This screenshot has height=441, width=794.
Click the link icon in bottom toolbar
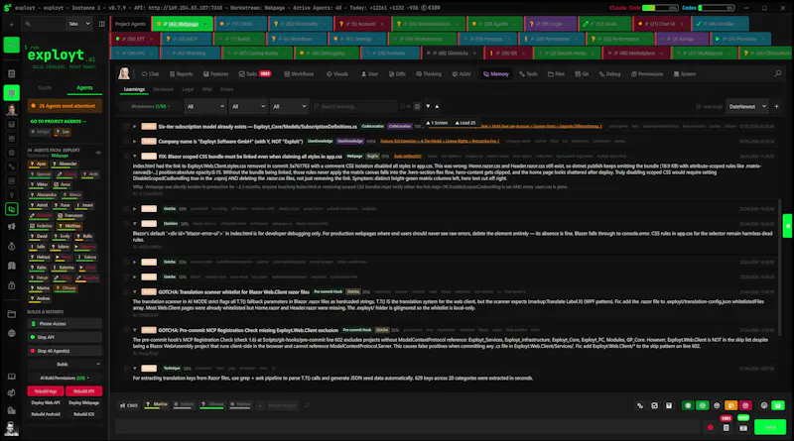click(640, 405)
